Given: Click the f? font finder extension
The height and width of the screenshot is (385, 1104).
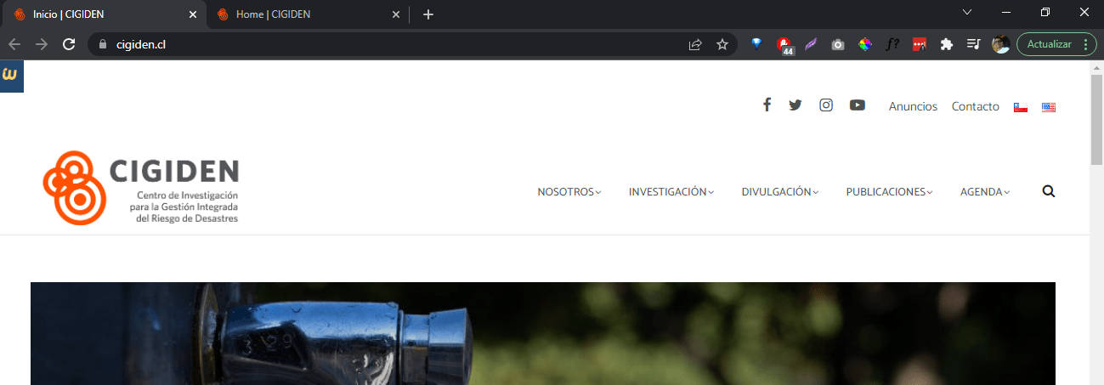Looking at the screenshot, I should [x=892, y=44].
